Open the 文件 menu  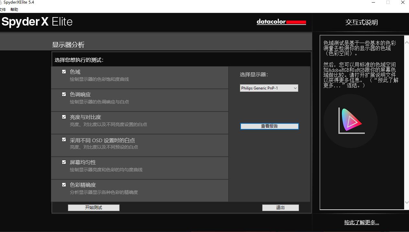pos(3,10)
